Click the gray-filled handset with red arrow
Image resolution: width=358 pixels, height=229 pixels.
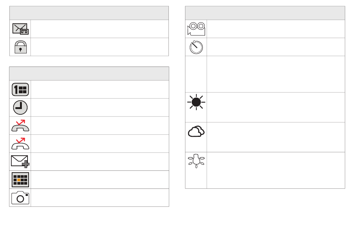tap(20, 126)
